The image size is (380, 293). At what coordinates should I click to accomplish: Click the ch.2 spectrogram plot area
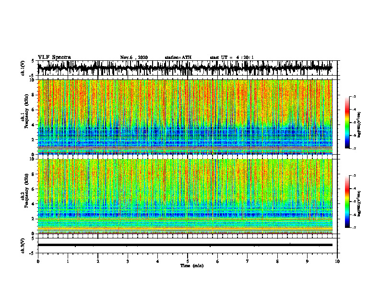point(185,196)
